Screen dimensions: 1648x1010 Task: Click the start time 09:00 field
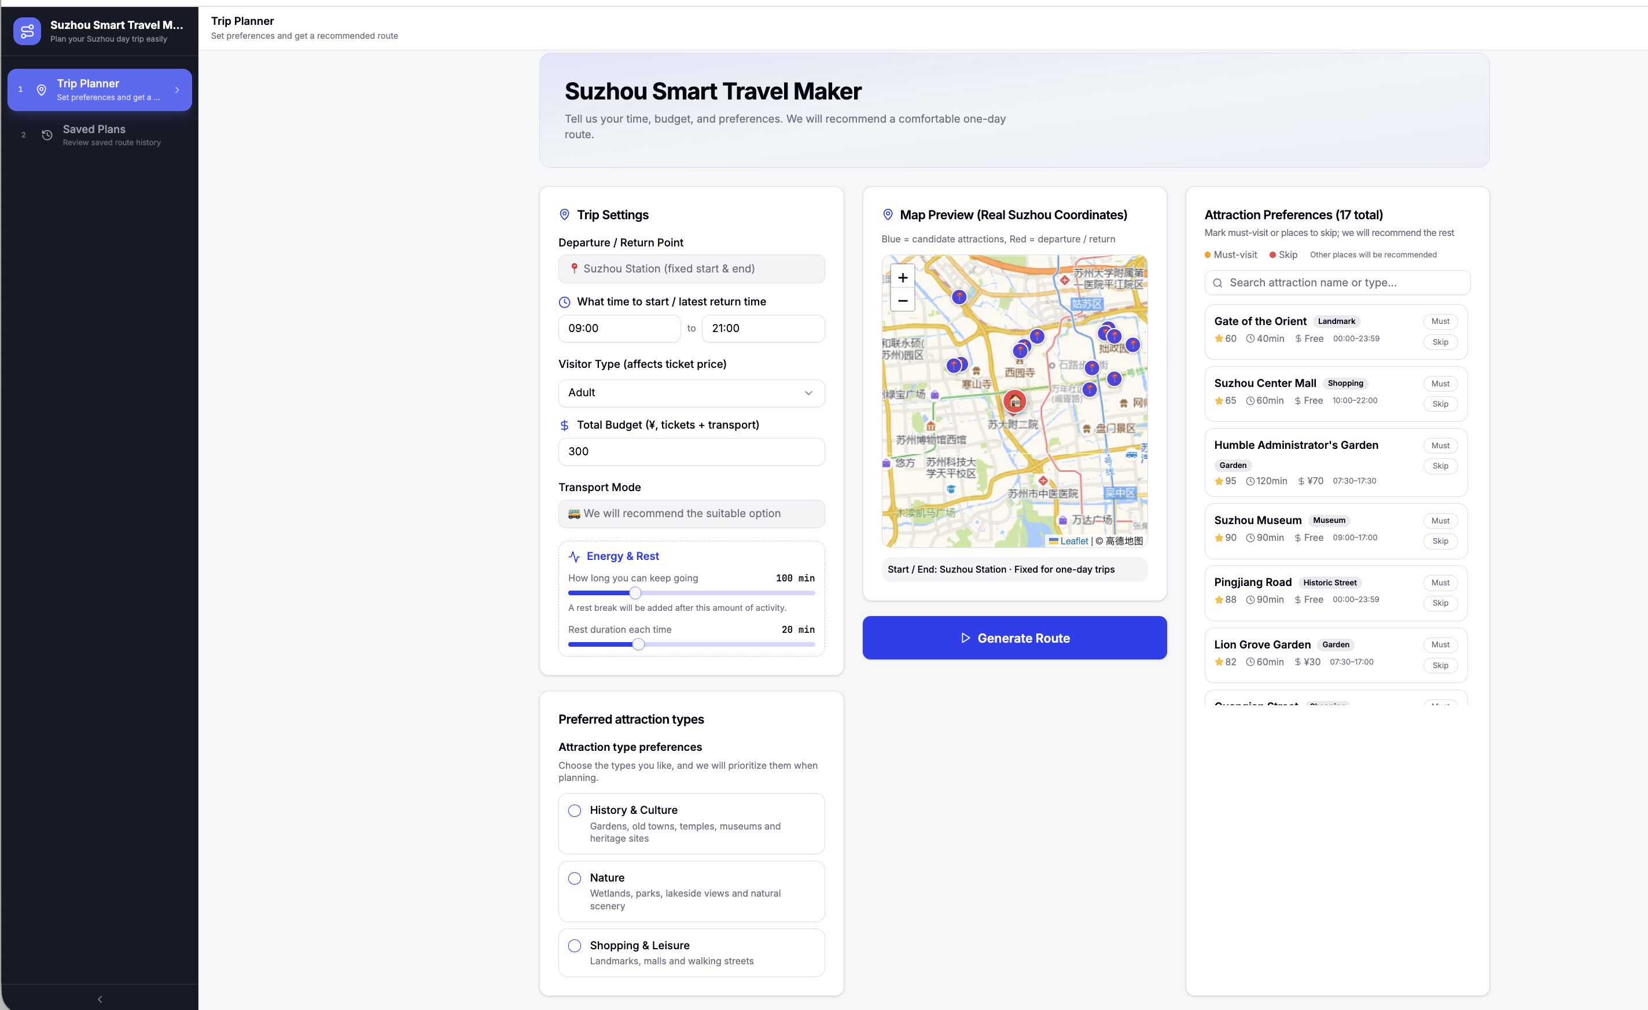coord(619,328)
